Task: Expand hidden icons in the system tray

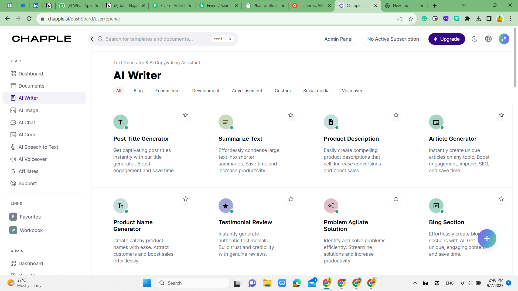Action: coord(415,283)
